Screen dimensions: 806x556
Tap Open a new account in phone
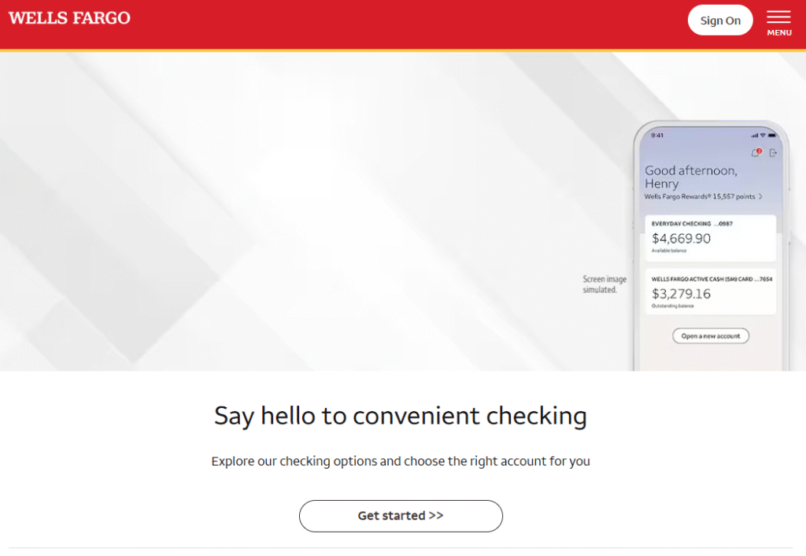710,336
